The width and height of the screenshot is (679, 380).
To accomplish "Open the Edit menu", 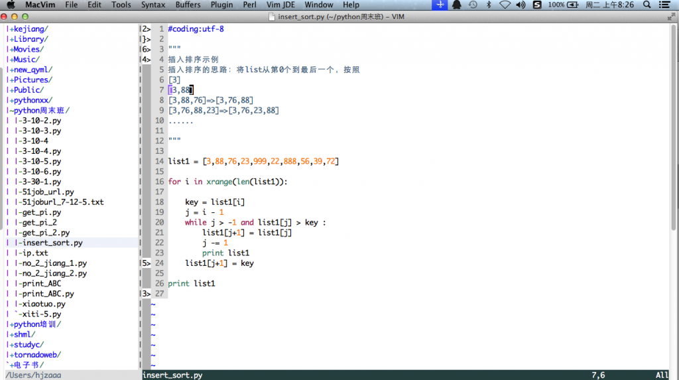I will click(94, 5).
